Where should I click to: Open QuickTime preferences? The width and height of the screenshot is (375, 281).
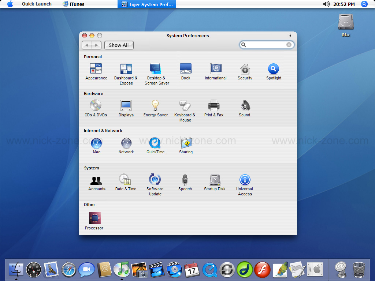(x=155, y=146)
